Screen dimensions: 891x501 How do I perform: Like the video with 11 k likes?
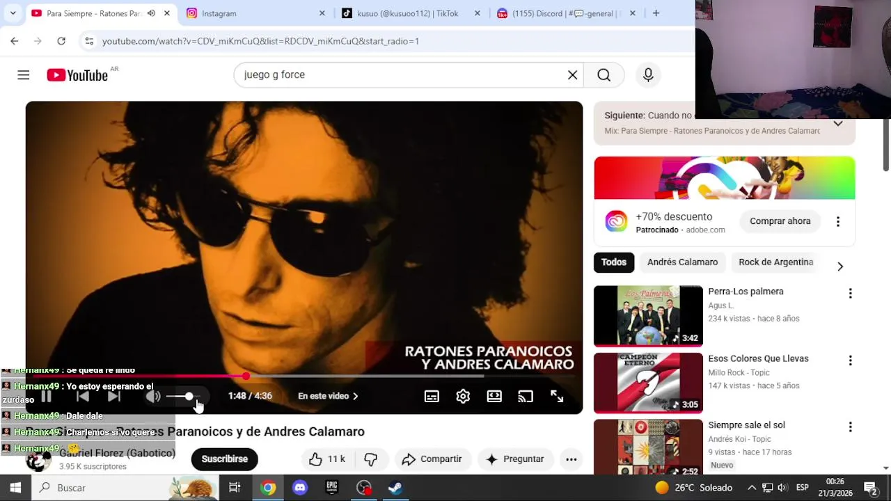click(327, 459)
